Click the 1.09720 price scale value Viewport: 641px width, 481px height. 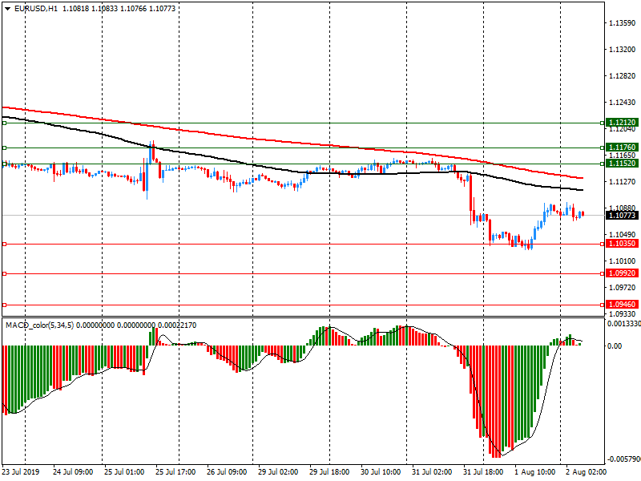[623, 288]
